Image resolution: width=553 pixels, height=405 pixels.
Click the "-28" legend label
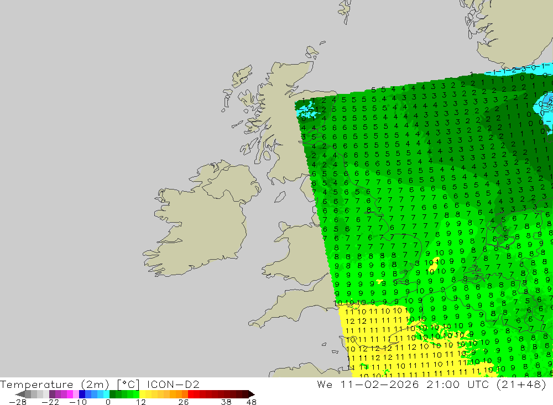click(x=18, y=402)
